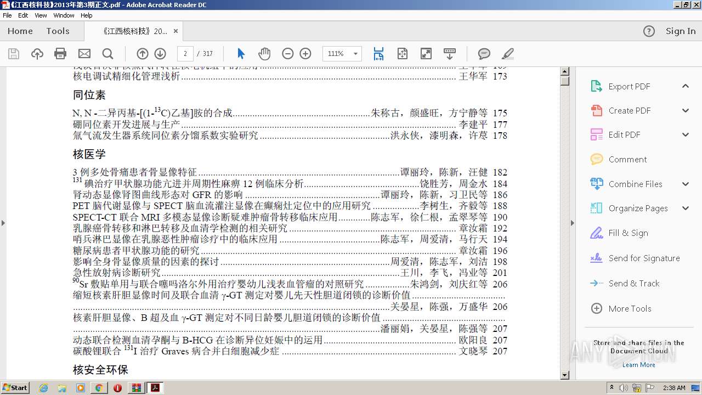The image size is (702, 395).
Task: Click the Fit one full page icon
Action: (402, 53)
